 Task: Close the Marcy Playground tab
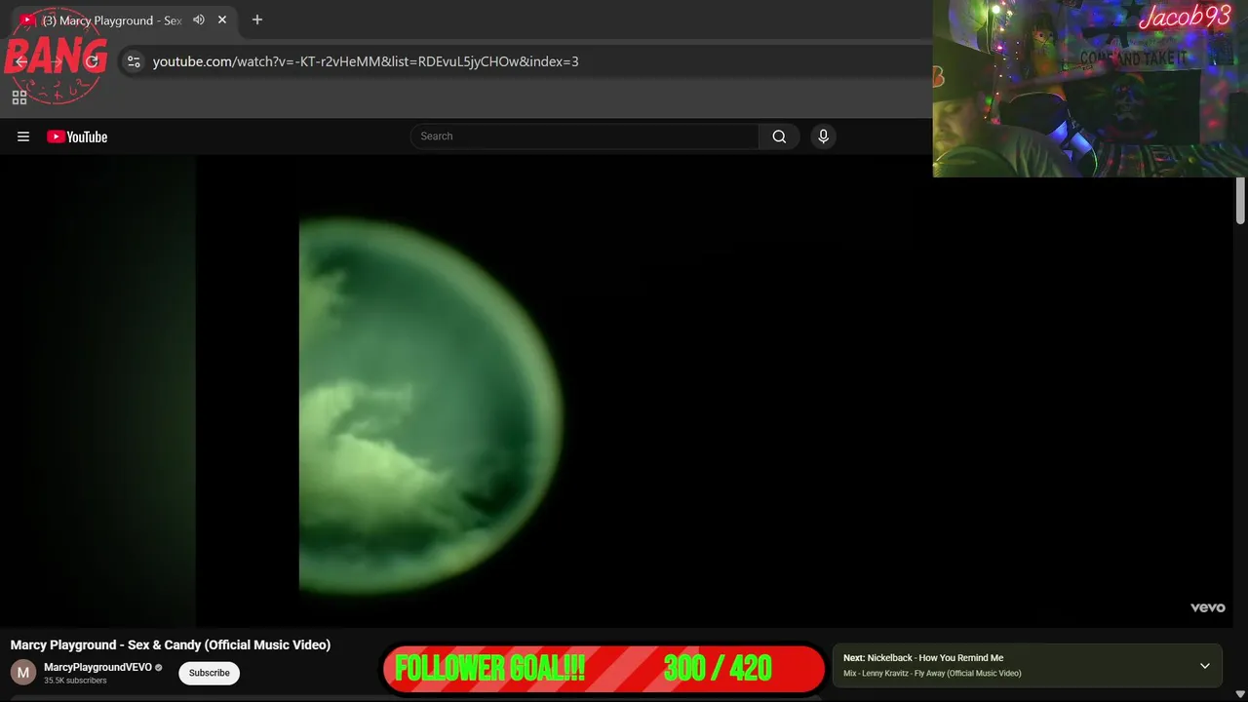point(222,19)
